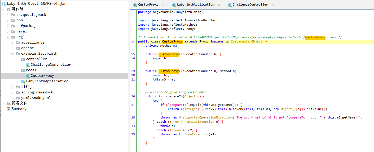The height and width of the screenshot is (152, 374).
Task: Select the javax package in tree
Action: tap(21, 31)
